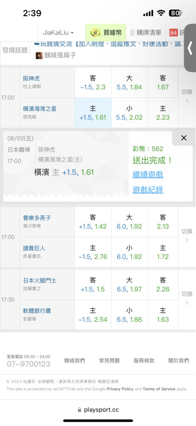This screenshot has width=196, height=426.
Task: Select 大 6.5, 1.97 over option
Action: [129, 285]
